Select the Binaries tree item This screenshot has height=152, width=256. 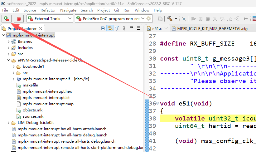tap(25, 42)
